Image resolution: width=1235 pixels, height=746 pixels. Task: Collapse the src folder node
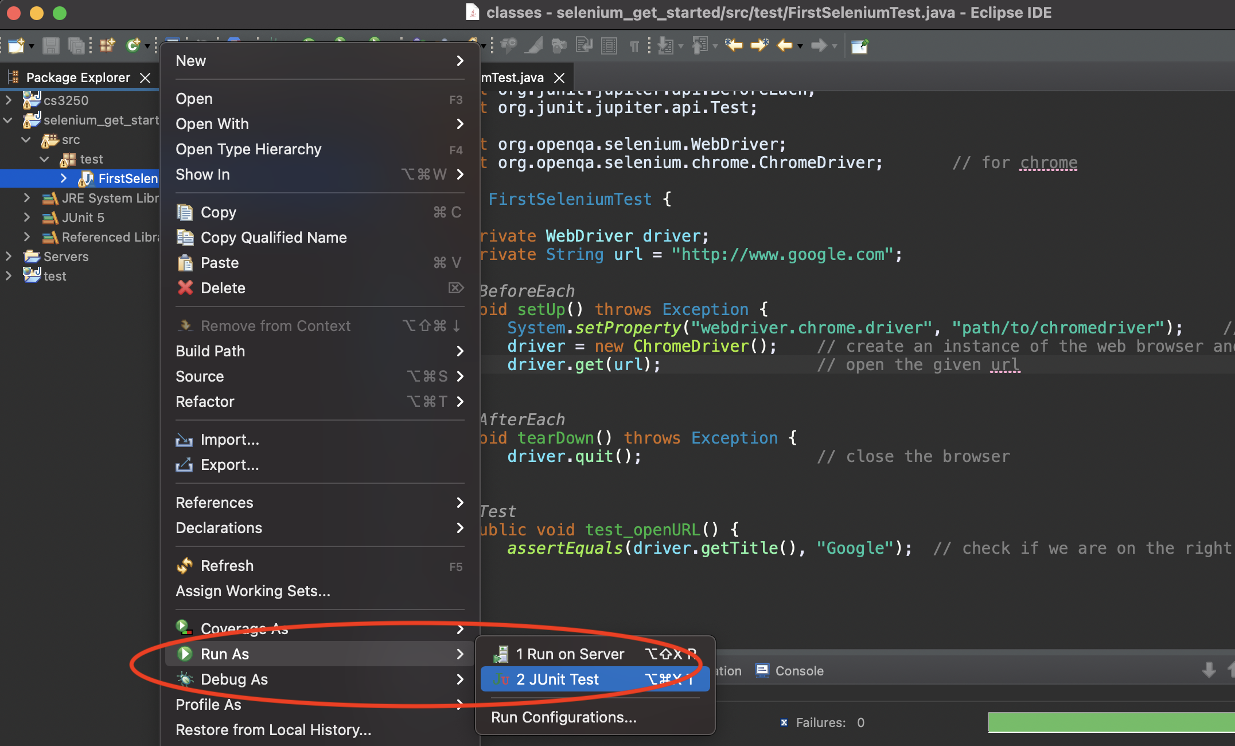[26, 139]
